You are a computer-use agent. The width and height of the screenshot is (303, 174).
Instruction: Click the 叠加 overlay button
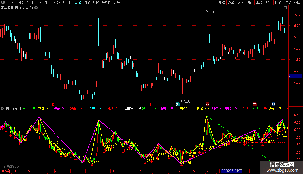(231, 2)
